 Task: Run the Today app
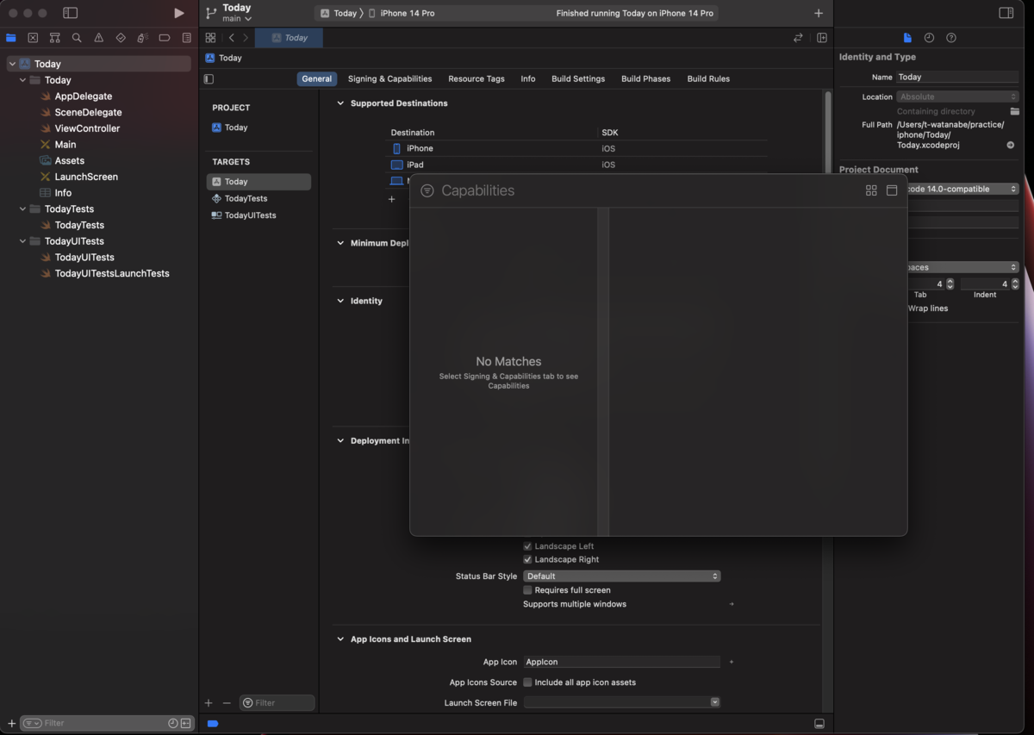click(x=179, y=13)
